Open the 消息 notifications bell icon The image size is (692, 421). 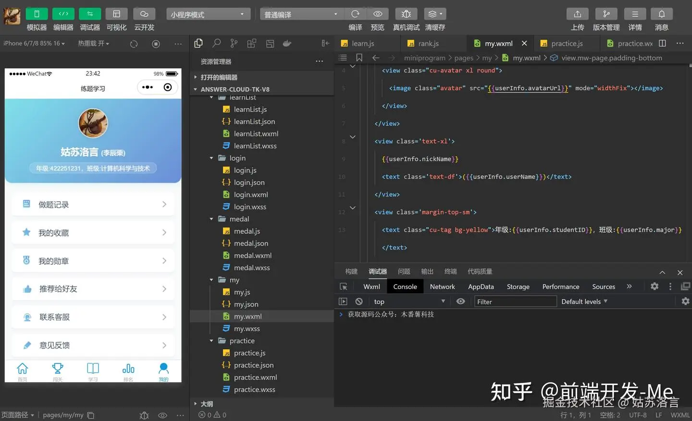[x=662, y=14]
